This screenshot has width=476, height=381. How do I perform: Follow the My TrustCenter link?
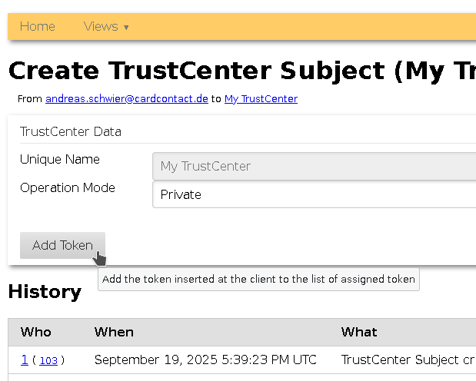pos(261,98)
